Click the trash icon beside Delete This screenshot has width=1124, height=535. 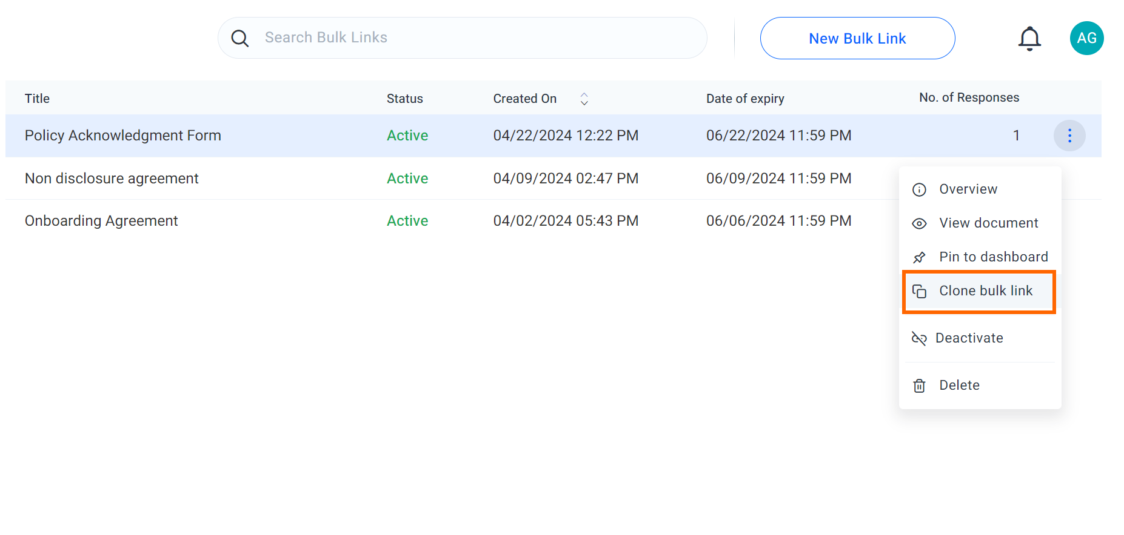pyautogui.click(x=919, y=386)
